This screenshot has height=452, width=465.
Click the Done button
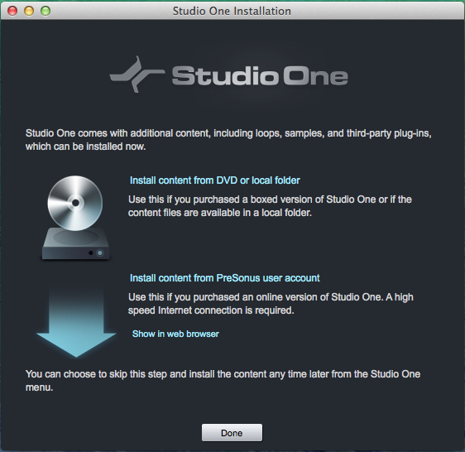tap(232, 433)
